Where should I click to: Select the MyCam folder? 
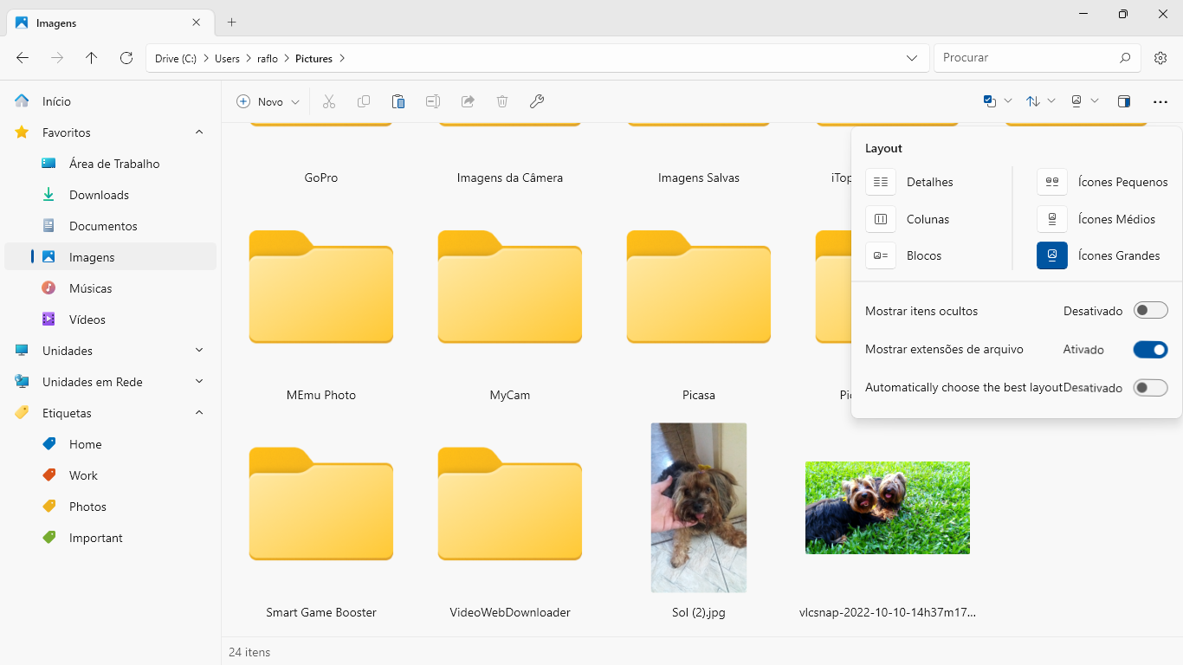coord(510,287)
